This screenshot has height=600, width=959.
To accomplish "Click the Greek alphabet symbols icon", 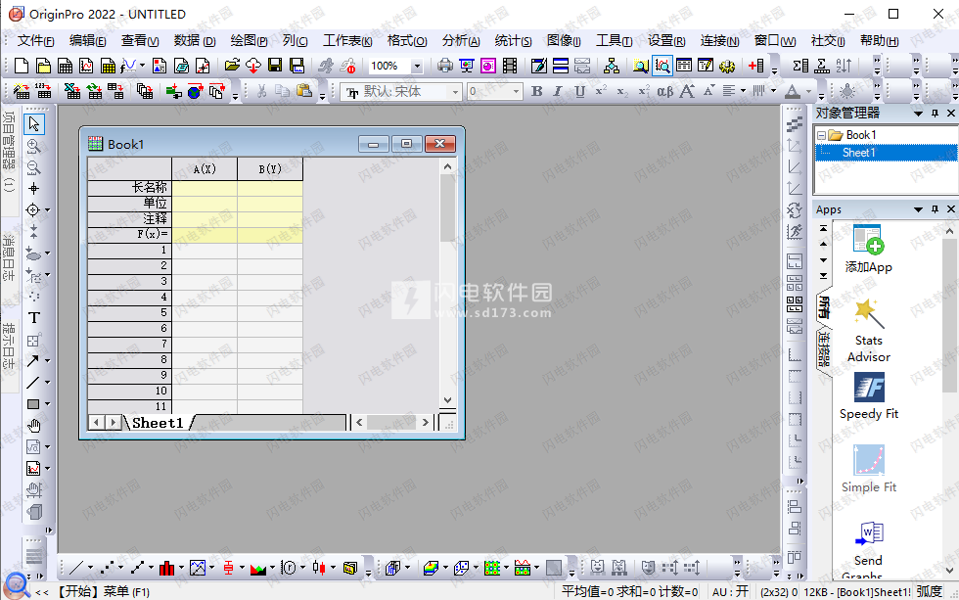I will click(x=664, y=91).
